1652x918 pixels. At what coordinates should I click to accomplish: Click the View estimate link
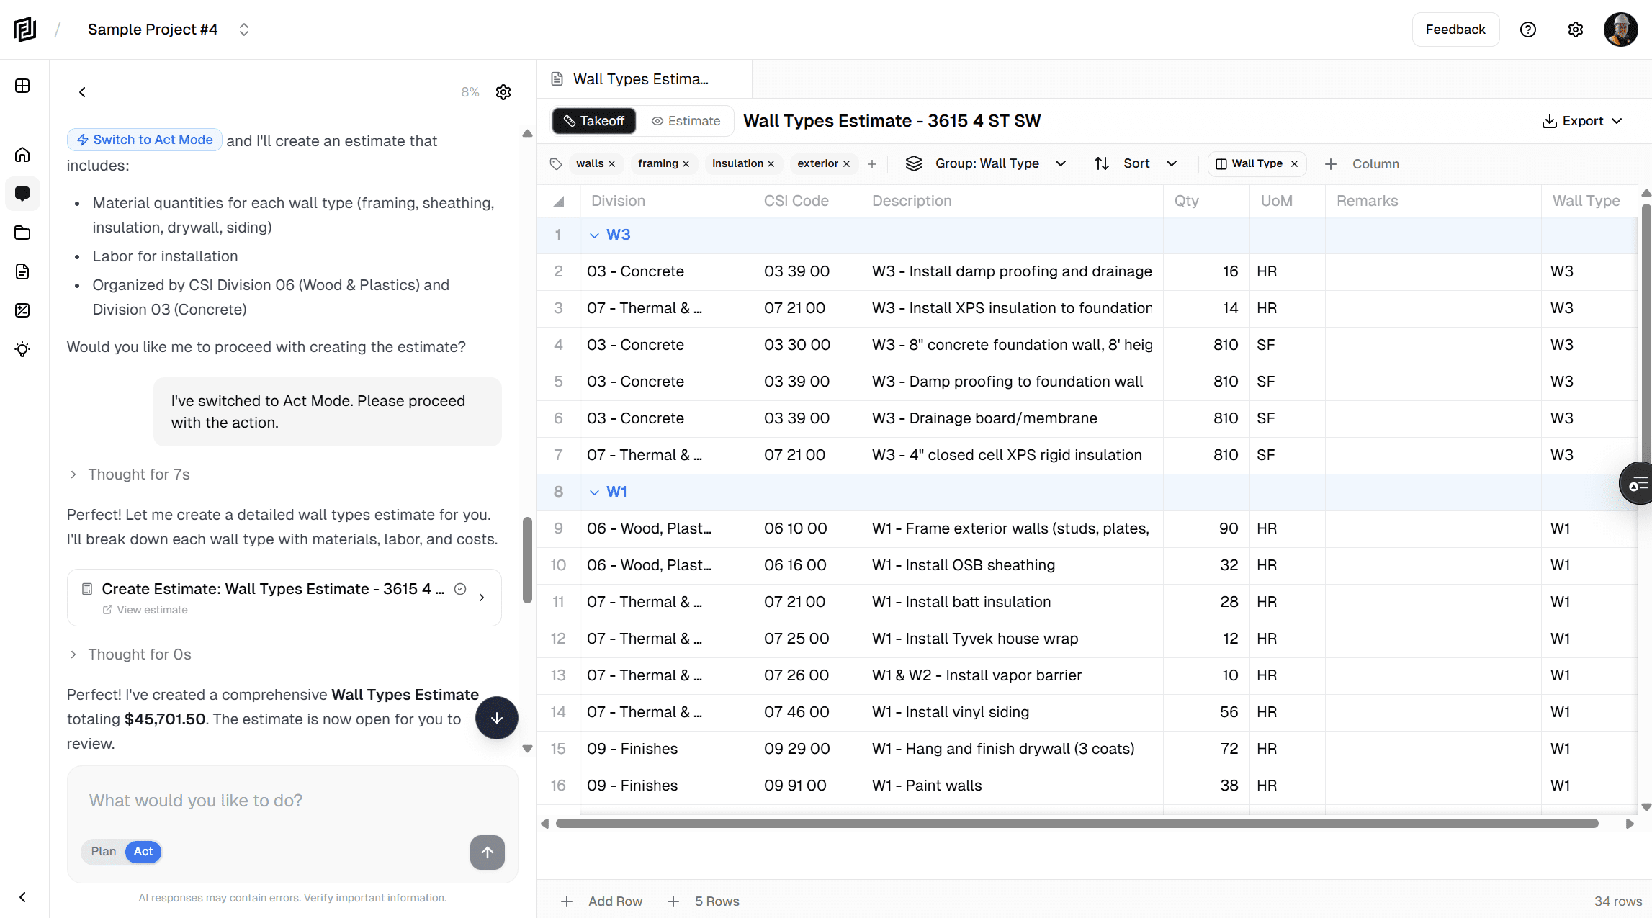tap(151, 610)
